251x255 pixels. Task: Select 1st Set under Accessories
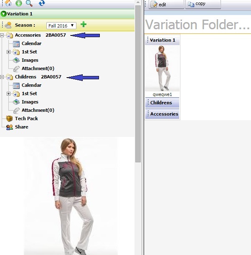coord(29,52)
